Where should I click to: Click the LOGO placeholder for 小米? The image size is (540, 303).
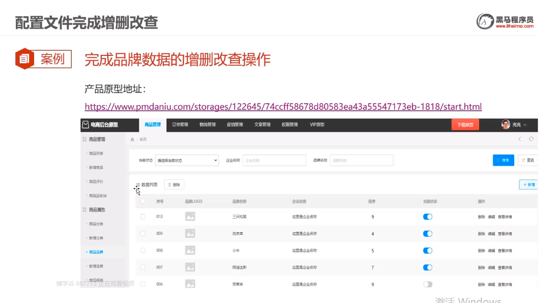click(x=190, y=250)
